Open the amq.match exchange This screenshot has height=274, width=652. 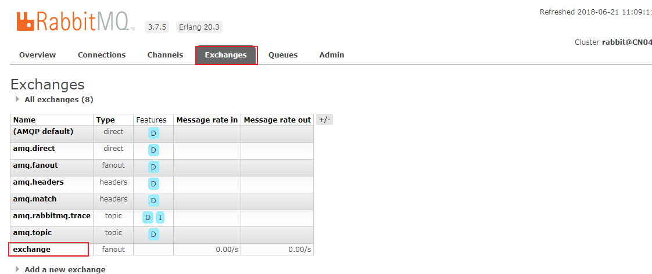(x=34, y=199)
